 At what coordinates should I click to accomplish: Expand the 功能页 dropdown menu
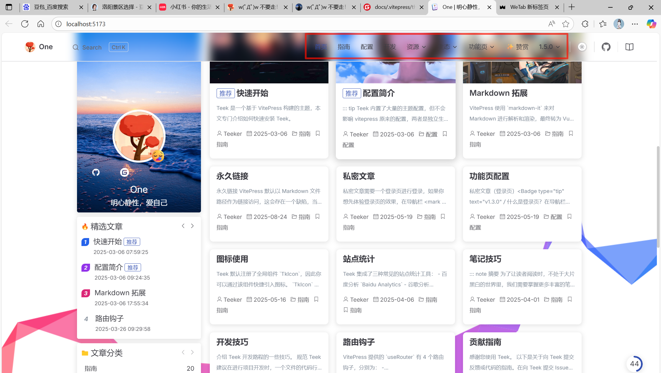[x=481, y=47]
